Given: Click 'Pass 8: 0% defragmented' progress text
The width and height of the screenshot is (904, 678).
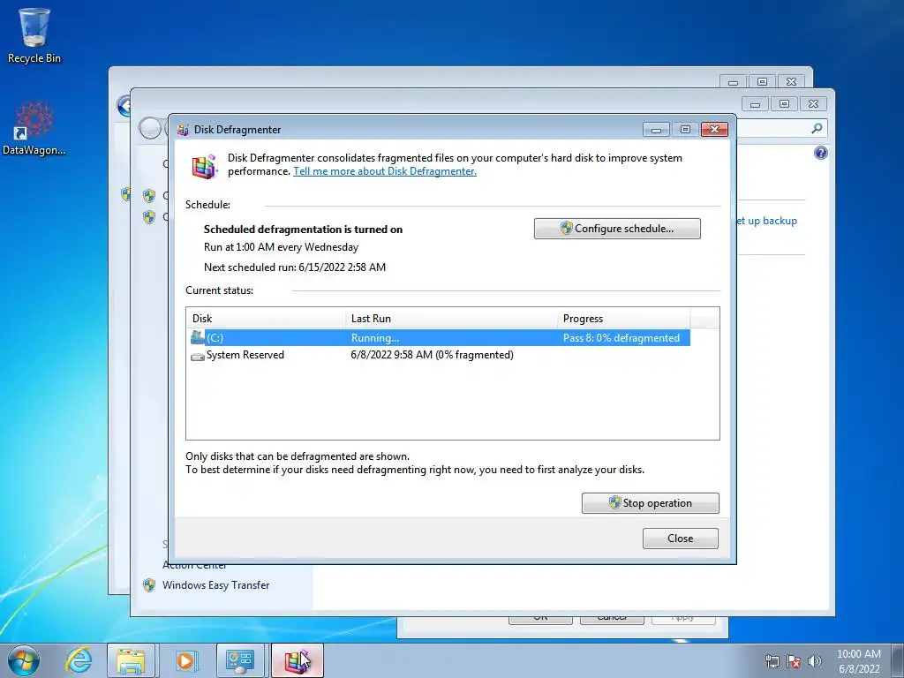Looking at the screenshot, I should (621, 338).
